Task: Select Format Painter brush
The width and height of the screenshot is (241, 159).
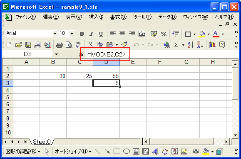Action: pyautogui.click(x=124, y=44)
